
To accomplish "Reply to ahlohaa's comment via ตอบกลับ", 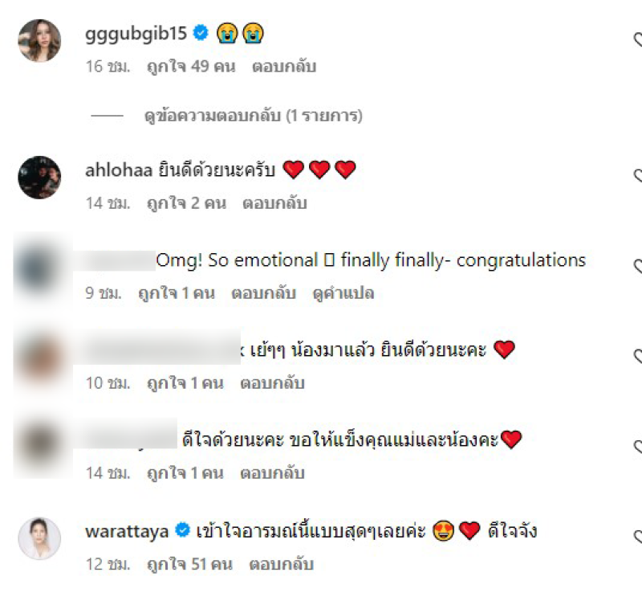I will tap(274, 203).
